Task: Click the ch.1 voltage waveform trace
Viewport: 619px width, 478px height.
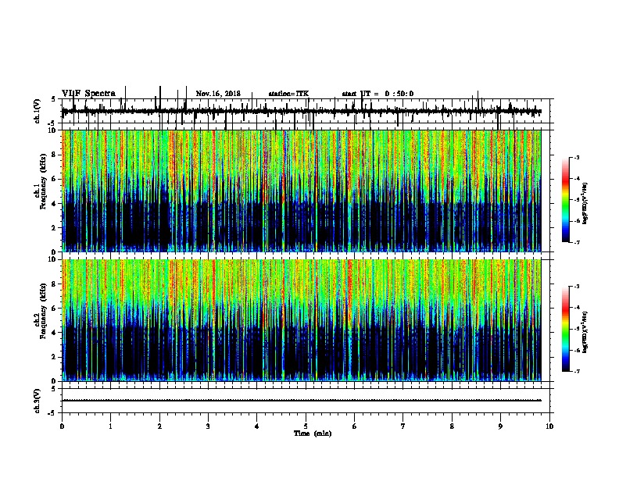Action: [x=301, y=111]
